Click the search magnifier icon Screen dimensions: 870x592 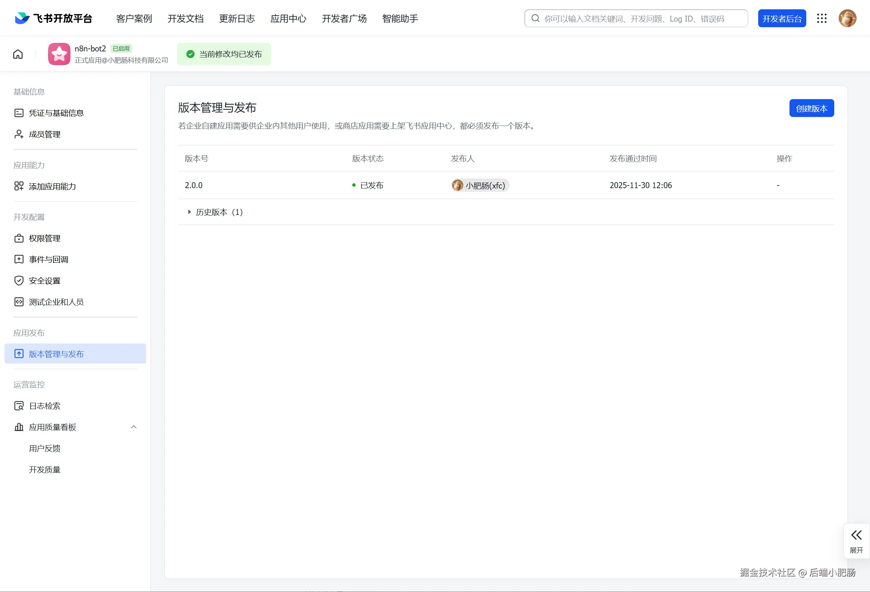(535, 18)
